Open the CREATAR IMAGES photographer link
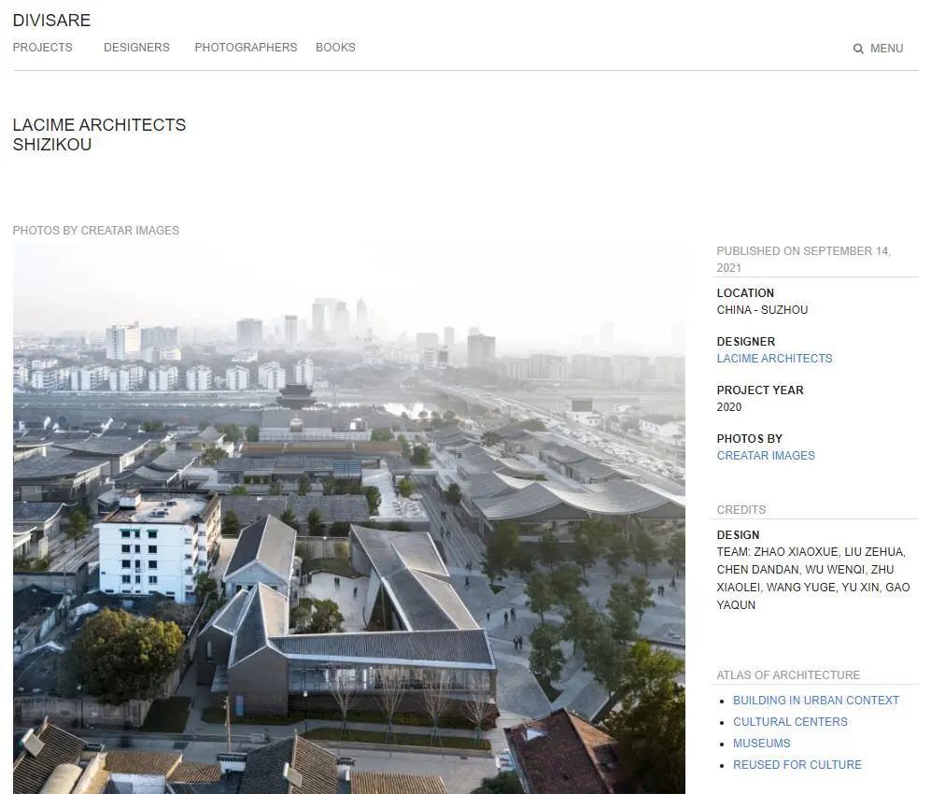The width and height of the screenshot is (931, 794). (766, 456)
